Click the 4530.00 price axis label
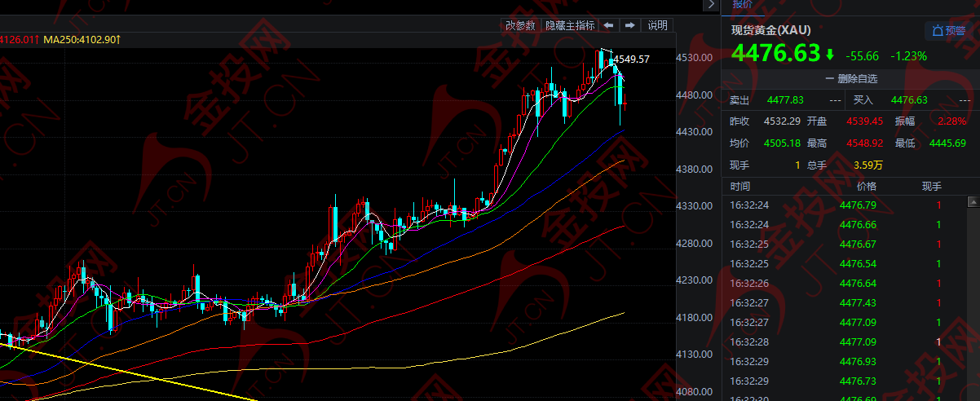Screen dimensions: 980x401 point(695,58)
